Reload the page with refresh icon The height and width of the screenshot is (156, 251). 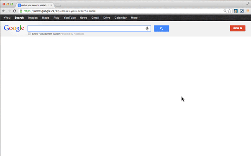pyautogui.click(x=15, y=11)
